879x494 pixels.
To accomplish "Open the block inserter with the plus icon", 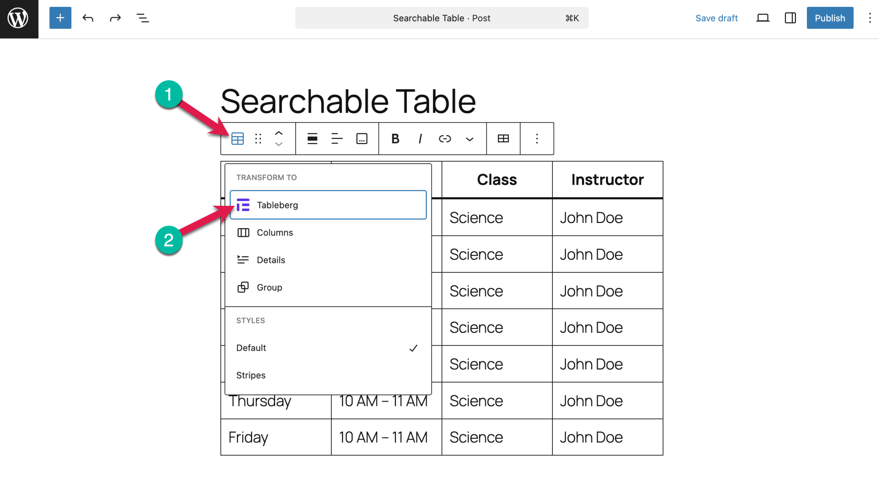I will (60, 18).
